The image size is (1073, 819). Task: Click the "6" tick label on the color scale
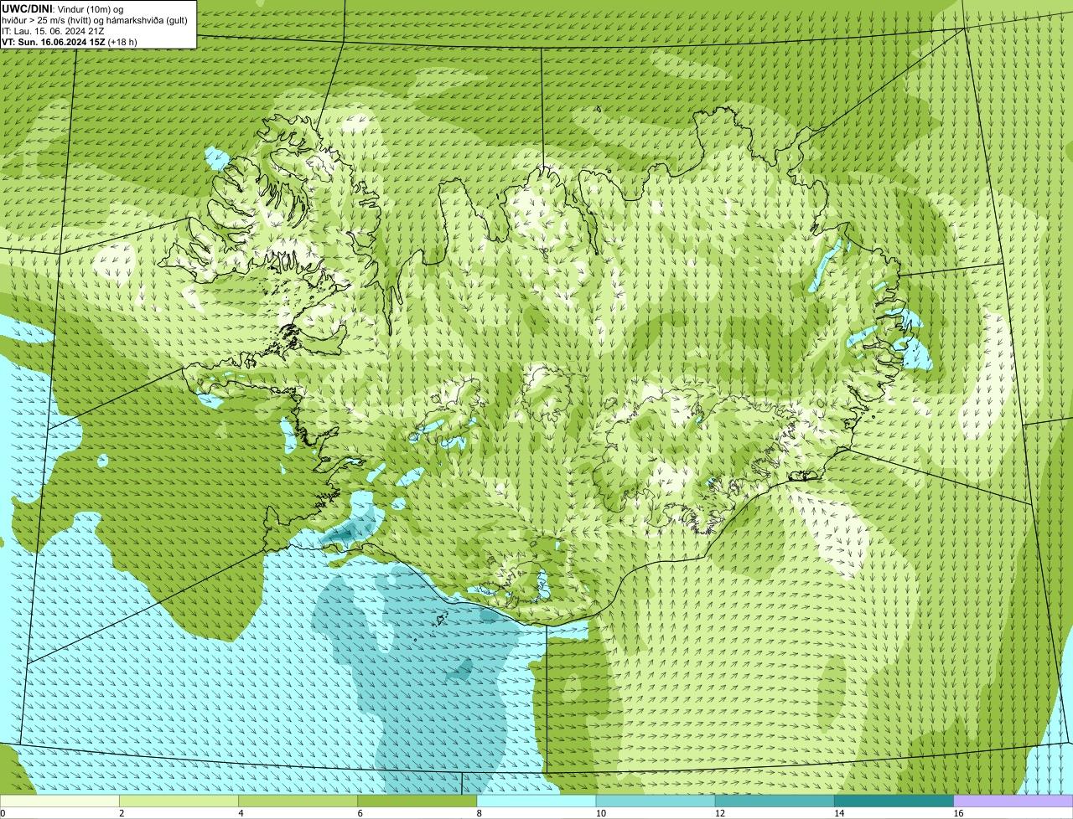click(360, 813)
